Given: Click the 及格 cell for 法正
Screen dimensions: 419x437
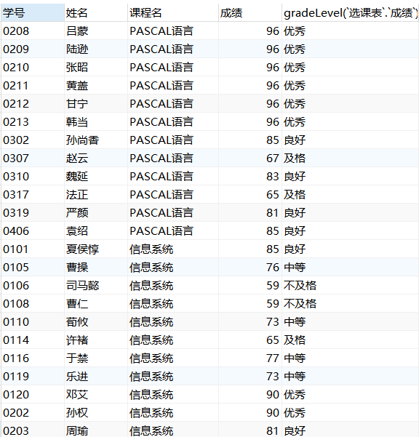Looking at the screenshot, I should pyautogui.click(x=351, y=195).
